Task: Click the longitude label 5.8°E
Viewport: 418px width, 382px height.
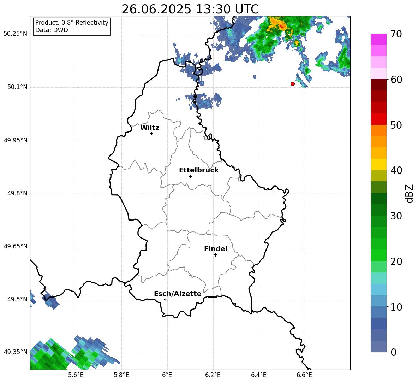Action: coord(121,375)
